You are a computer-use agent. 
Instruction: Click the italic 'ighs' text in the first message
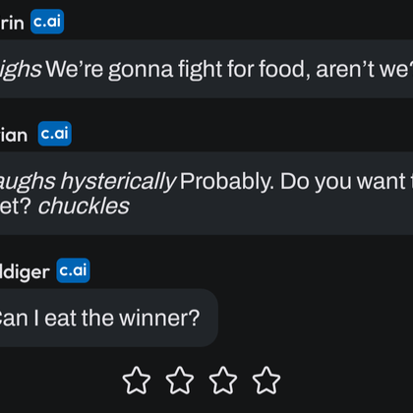[21, 70]
